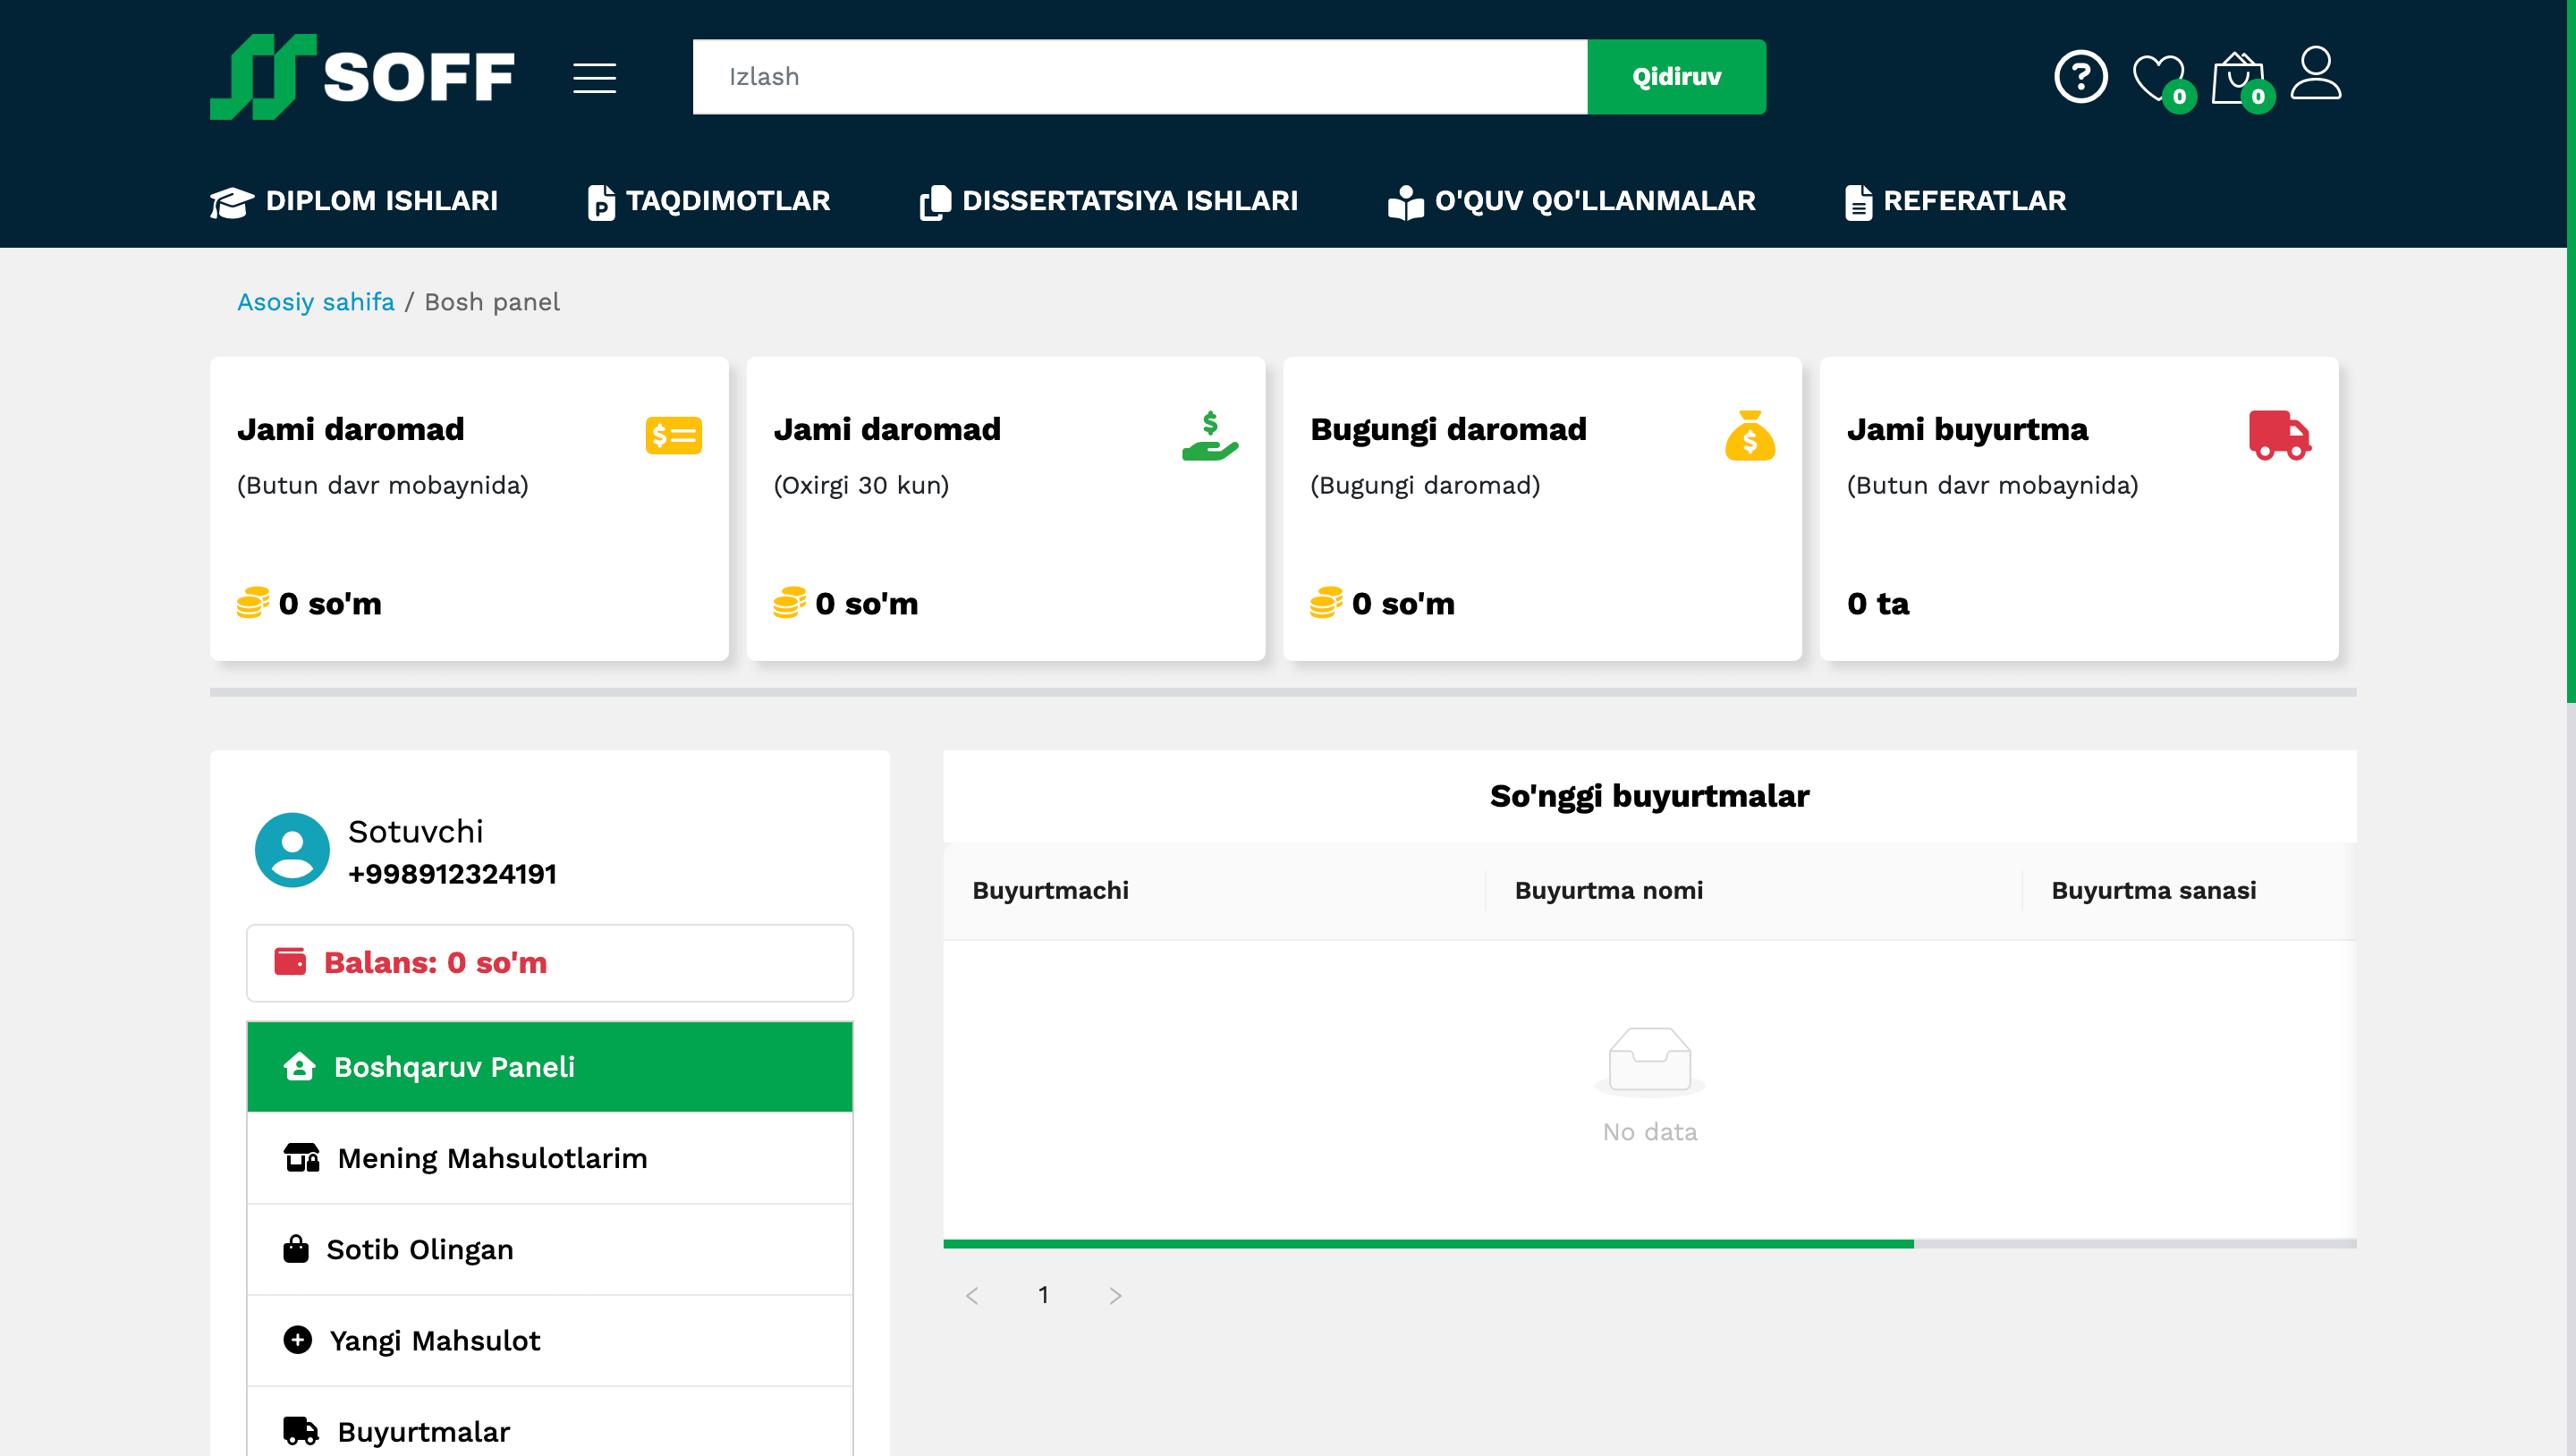2576x1456 pixels.
Task: Click the Izlash search input field
Action: tap(1140, 77)
